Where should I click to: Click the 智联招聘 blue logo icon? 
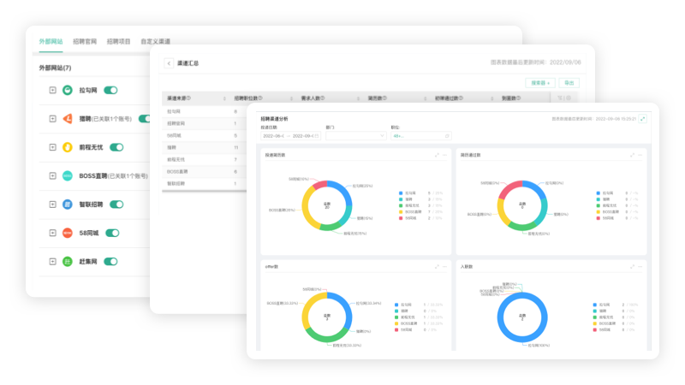click(68, 204)
